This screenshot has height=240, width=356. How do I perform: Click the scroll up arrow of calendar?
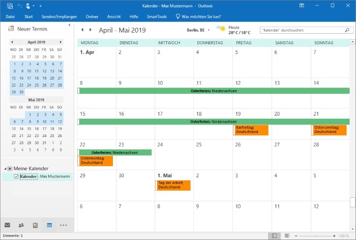point(352,42)
